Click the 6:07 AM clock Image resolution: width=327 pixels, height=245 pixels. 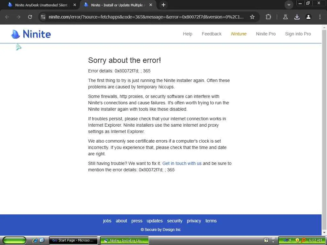pyautogui.click(x=315, y=241)
